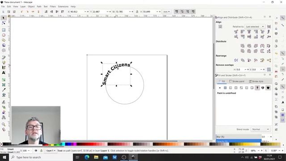Pick the Paint bucket tool
This screenshot has width=286, height=161.
point(4,95)
